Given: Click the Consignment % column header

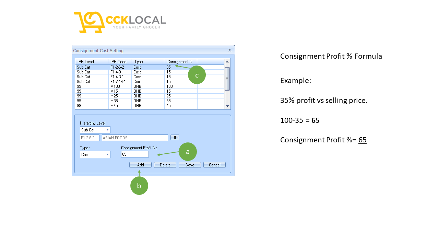Looking at the screenshot, I should [179, 61].
